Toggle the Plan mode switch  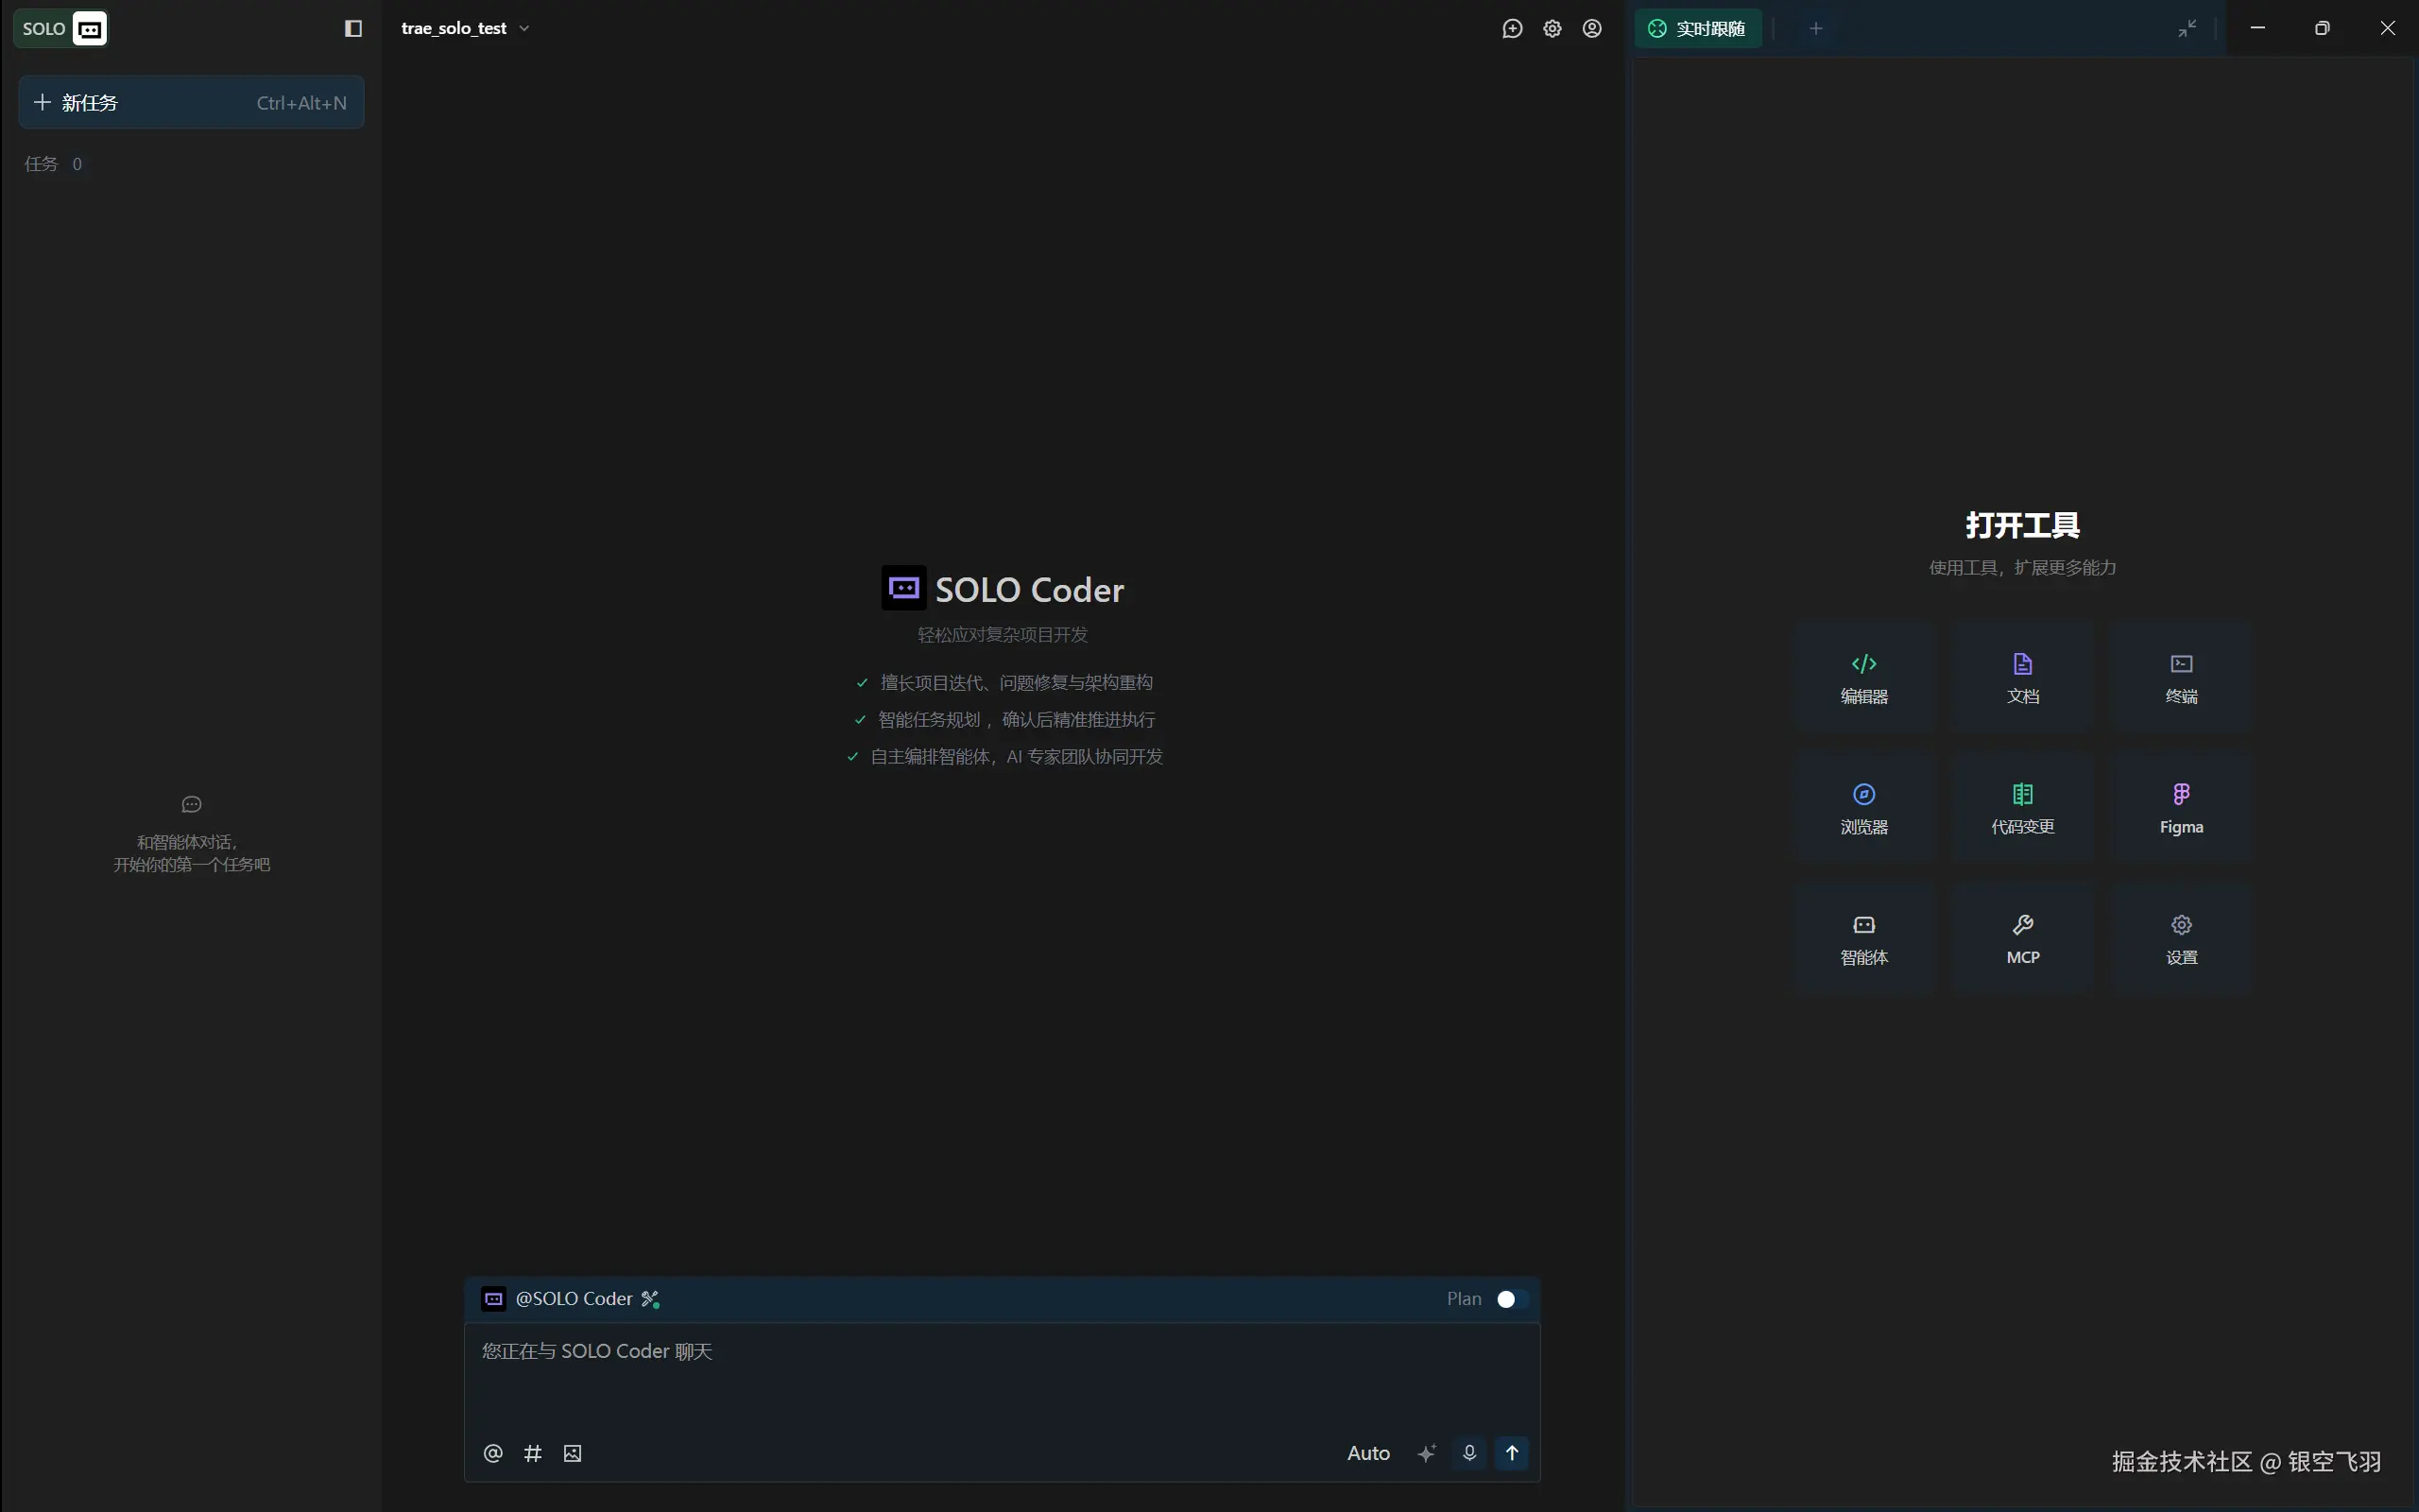click(1511, 1299)
